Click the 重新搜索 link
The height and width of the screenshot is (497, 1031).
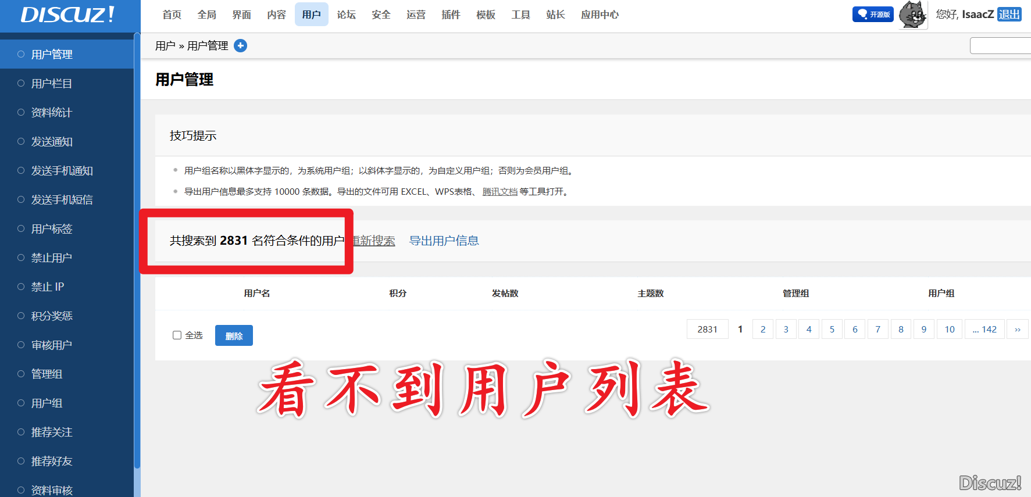(x=374, y=241)
